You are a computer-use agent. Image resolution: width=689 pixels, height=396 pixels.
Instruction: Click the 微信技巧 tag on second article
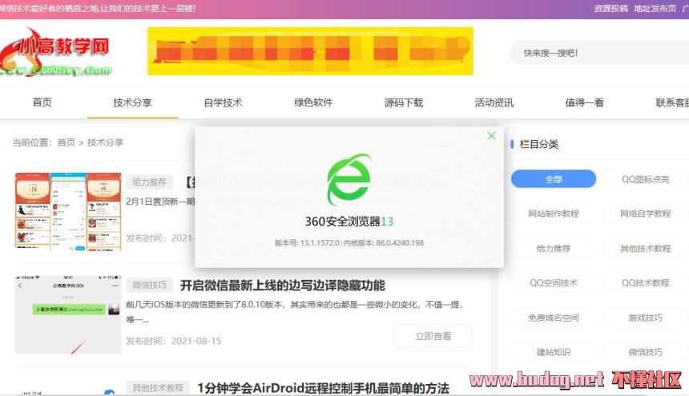149,285
